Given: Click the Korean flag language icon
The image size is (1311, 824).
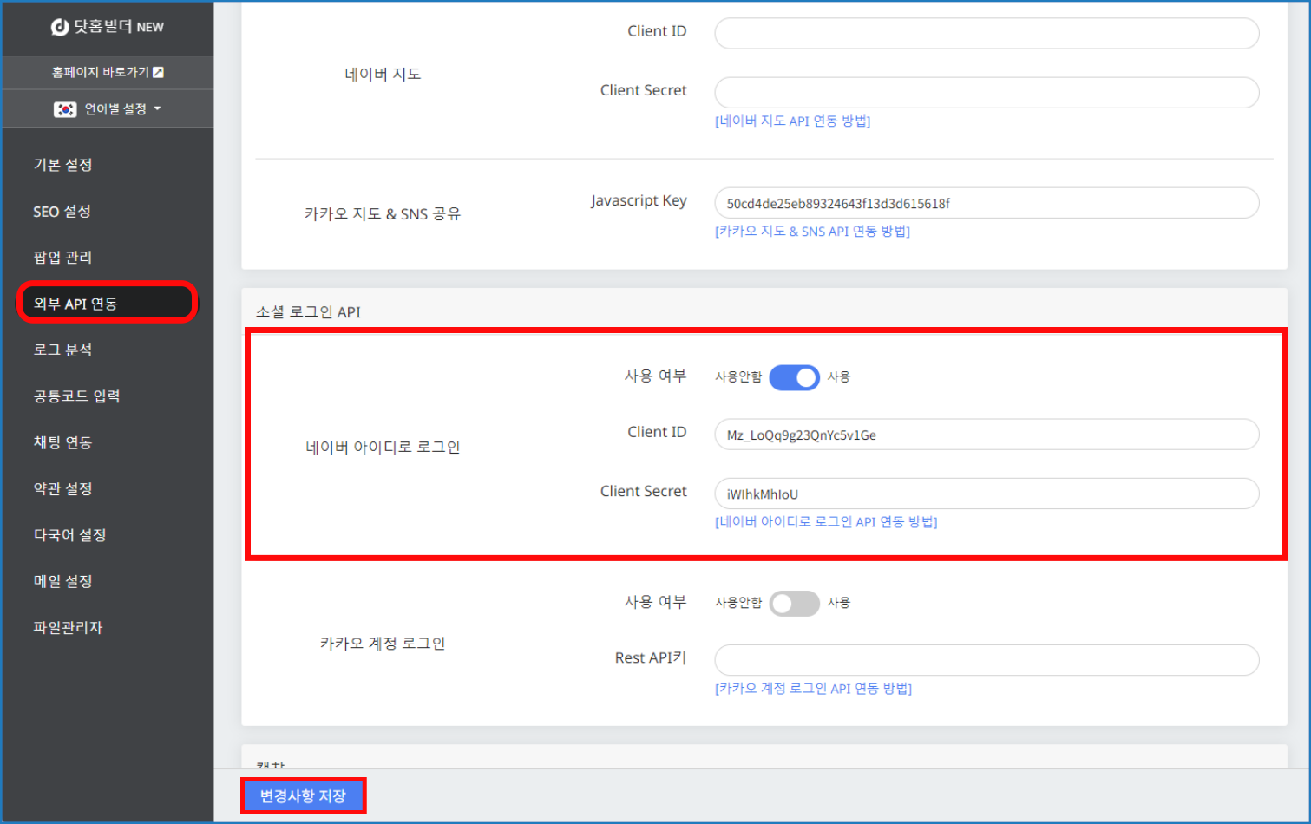Looking at the screenshot, I should coord(65,109).
